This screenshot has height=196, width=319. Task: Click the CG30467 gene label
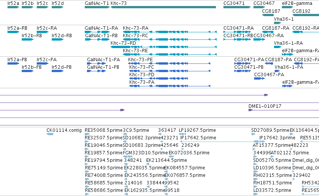[x=264, y=3]
